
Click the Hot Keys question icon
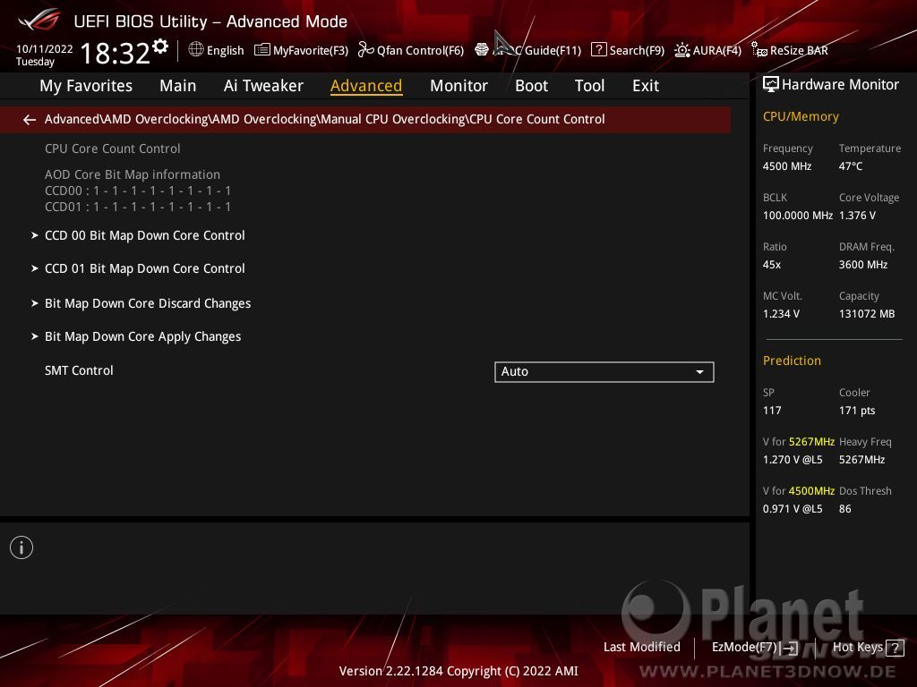pos(895,648)
